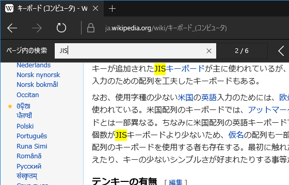Click the browser back arrow
Viewport: 289px width, 185px height.
point(12,28)
